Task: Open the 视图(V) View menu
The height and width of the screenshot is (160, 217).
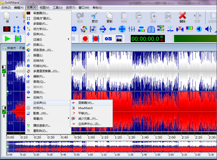Action: point(45,7)
